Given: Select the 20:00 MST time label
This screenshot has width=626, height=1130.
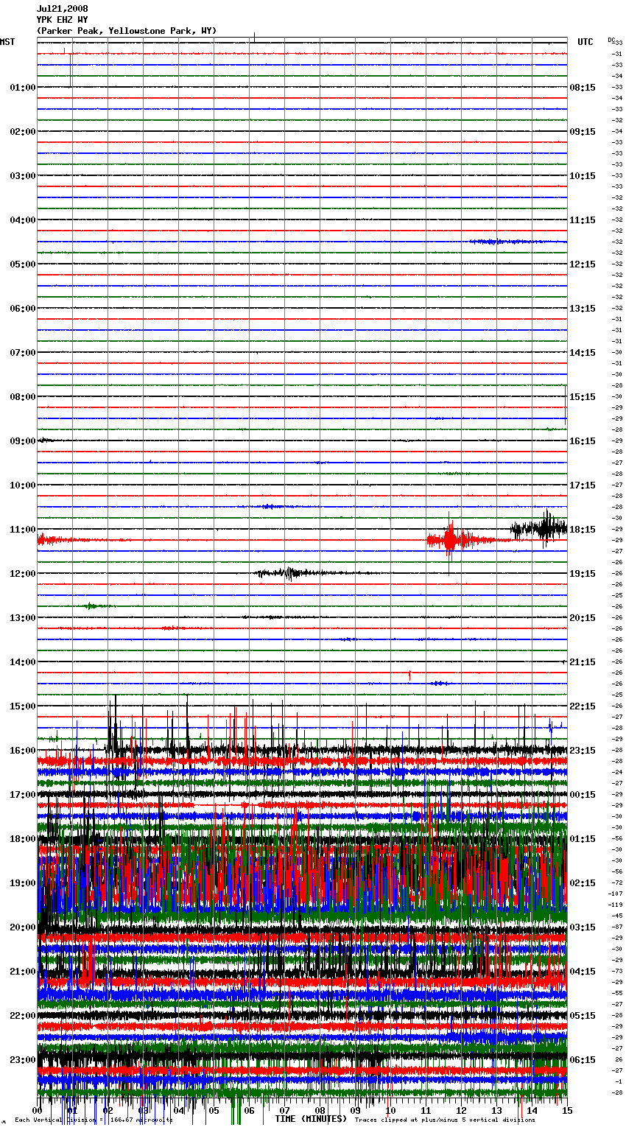Looking at the screenshot, I should [23, 927].
